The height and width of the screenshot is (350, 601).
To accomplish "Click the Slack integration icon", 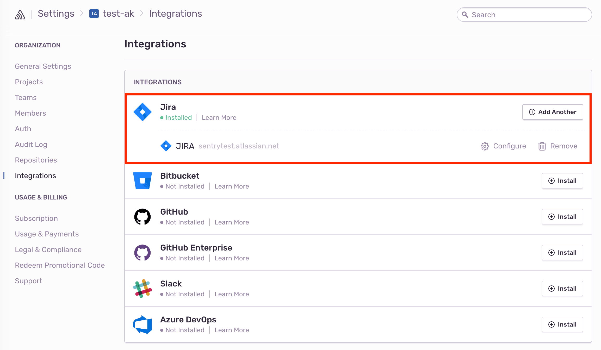I will (x=142, y=288).
